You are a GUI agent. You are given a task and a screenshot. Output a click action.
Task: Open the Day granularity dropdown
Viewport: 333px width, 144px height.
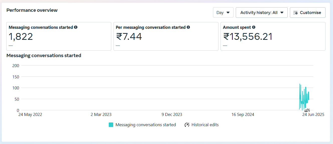click(x=223, y=13)
